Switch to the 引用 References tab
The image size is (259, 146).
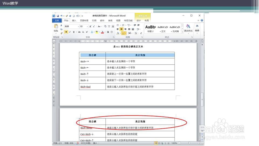94,21
